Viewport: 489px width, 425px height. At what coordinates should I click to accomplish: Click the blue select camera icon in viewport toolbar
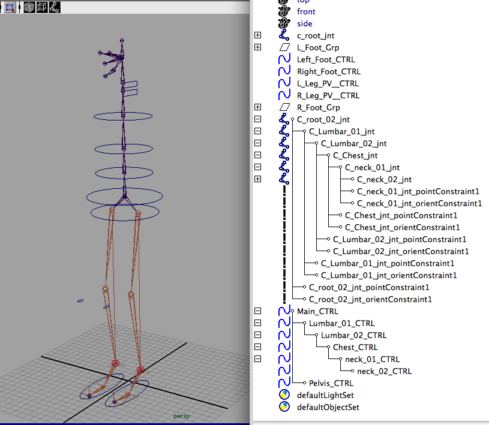click(x=10, y=7)
